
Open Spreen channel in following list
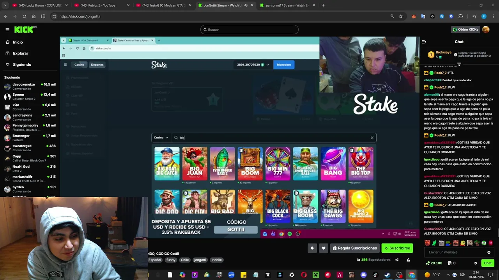tap(30, 96)
